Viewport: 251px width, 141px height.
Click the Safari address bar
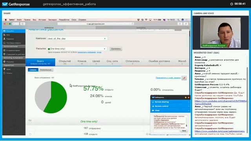pyautogui.click(x=96, y=24)
